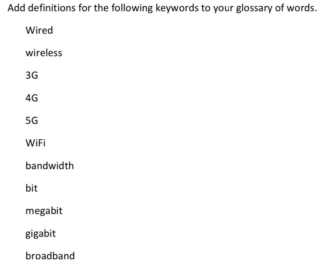Select the 'wireless' keyword text
The width and height of the screenshot is (325, 269).
click(x=44, y=53)
